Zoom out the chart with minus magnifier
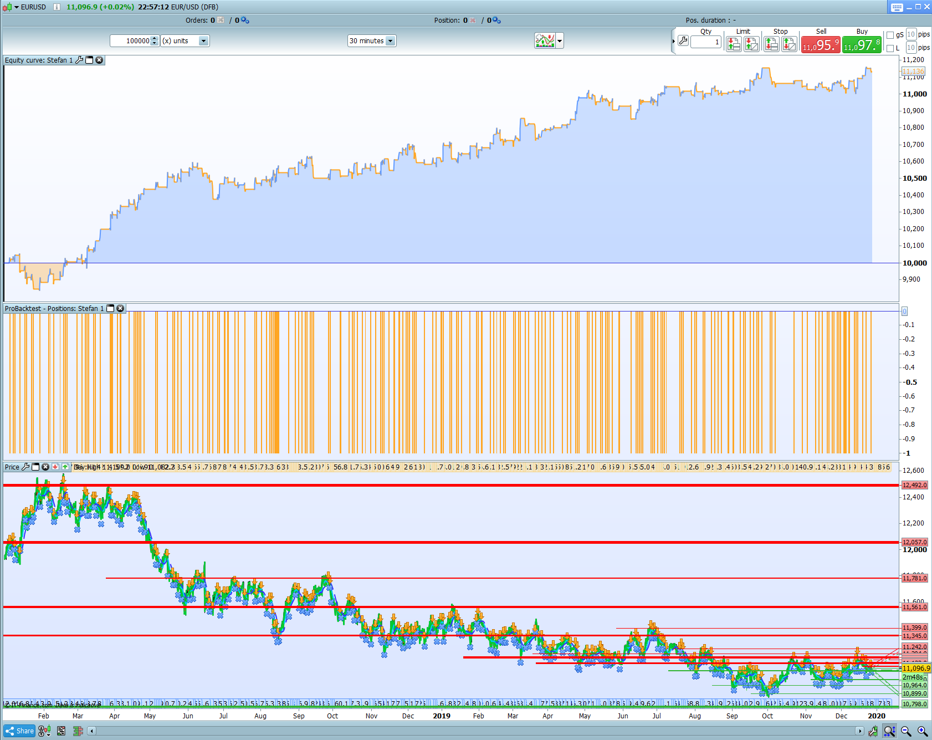Image resolution: width=932 pixels, height=740 pixels. (906, 731)
